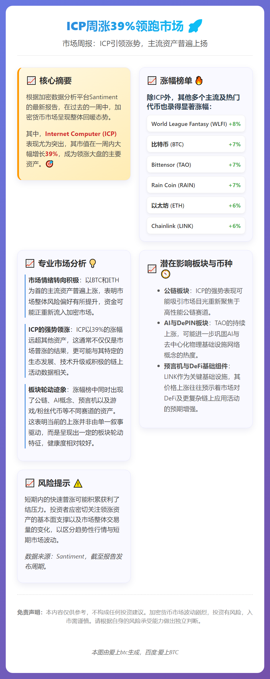Click the chart icon before 涨幅榜单
This screenshot has width=270, height=679.
tap(152, 81)
